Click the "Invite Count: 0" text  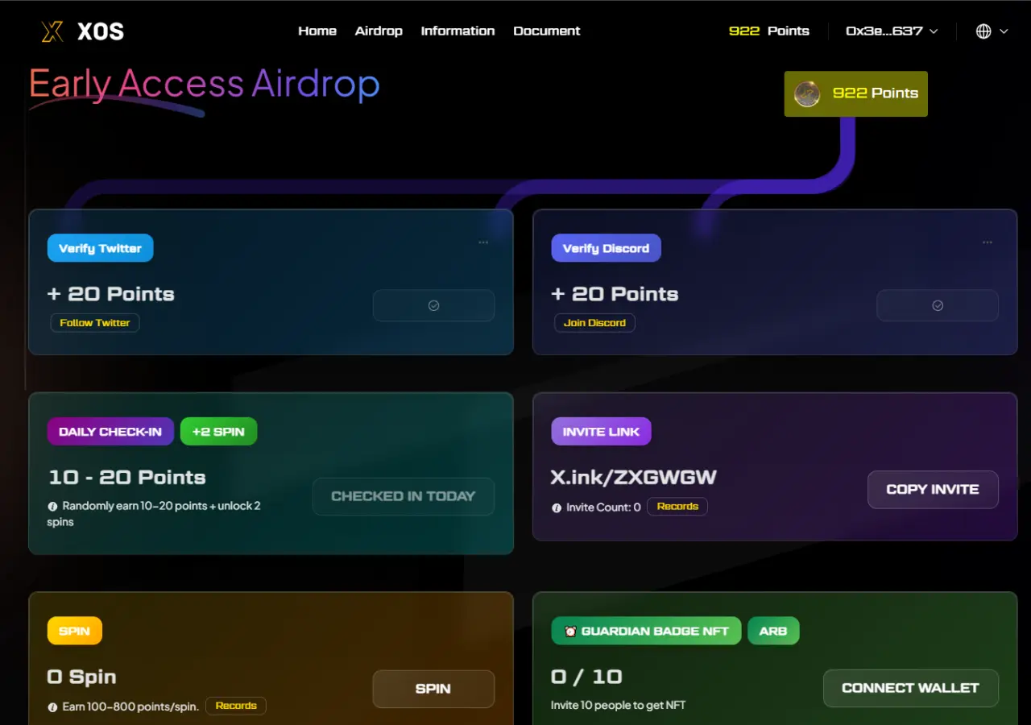tap(603, 507)
